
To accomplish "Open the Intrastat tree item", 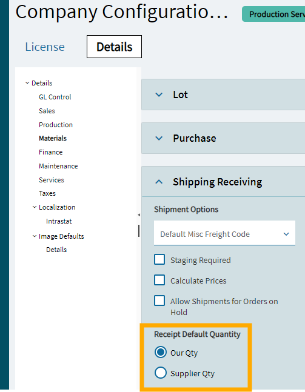I will coord(59,221).
